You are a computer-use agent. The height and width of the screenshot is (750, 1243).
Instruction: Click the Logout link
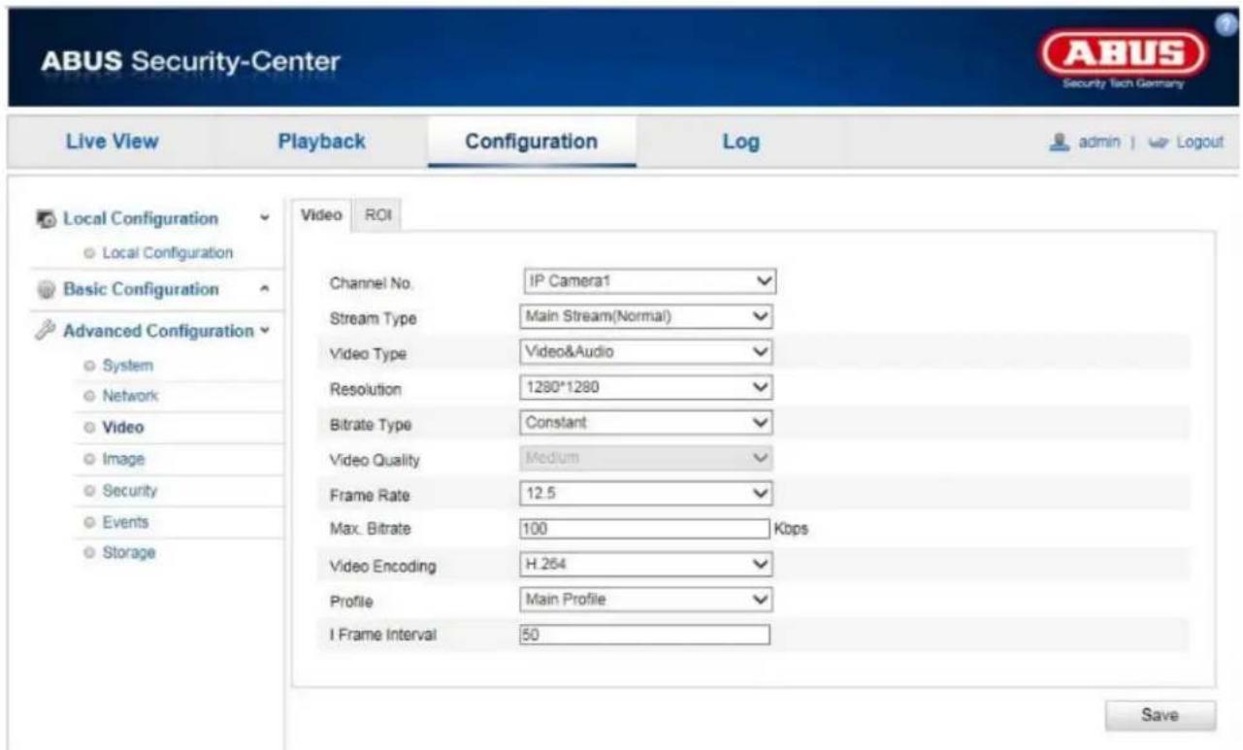1199,142
